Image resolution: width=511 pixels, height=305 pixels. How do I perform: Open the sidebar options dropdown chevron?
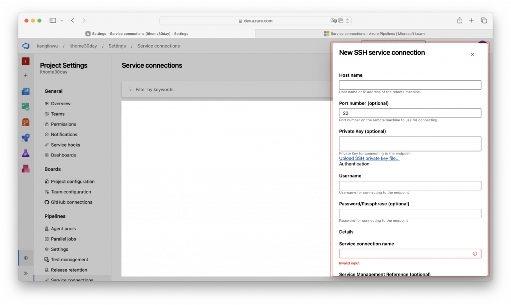61,20
